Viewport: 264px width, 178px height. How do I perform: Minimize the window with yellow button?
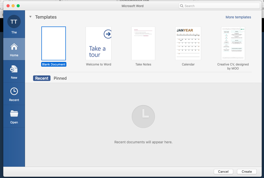13,6
